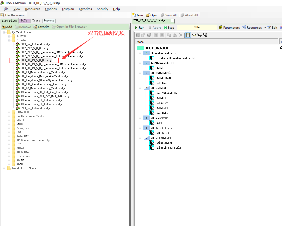Click the copy icon in steps toolbar
Viewport: 282px width, 226px height.
tap(169, 35)
